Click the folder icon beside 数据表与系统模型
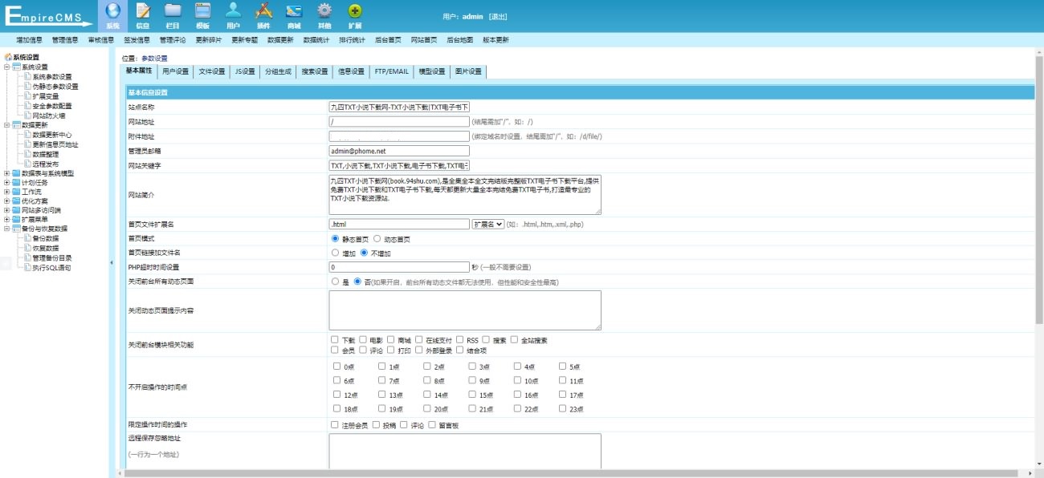The width and height of the screenshot is (1044, 478). (16, 172)
